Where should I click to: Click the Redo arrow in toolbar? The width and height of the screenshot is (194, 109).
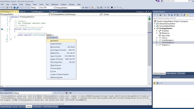coord(26,8)
